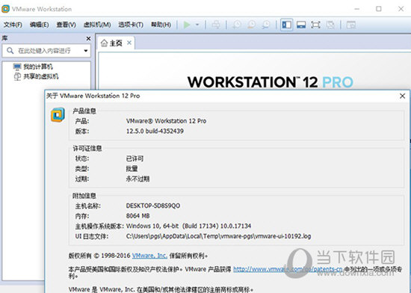Click the expiry value 永不过期

coord(137,179)
